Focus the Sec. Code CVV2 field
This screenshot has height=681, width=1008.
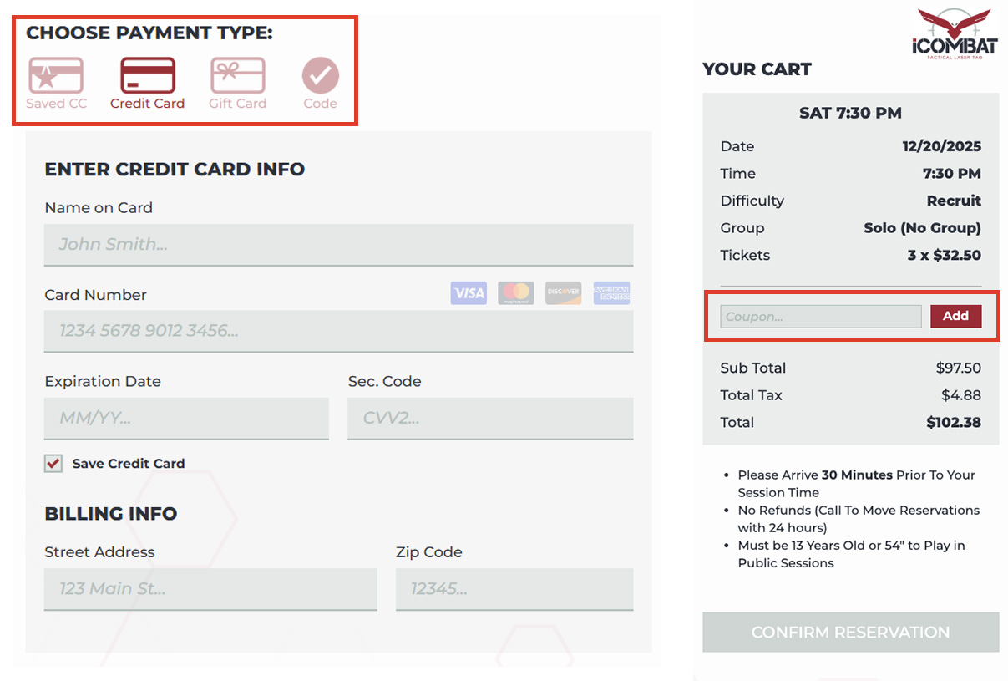[x=490, y=418]
